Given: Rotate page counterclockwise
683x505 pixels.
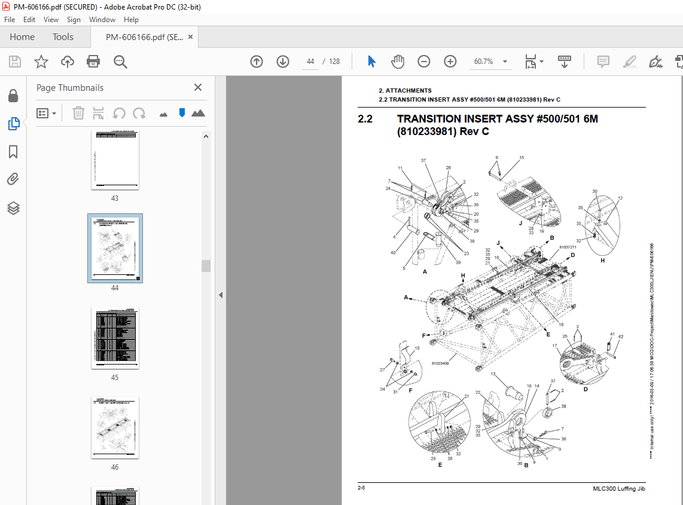Looking at the screenshot, I should [119, 114].
